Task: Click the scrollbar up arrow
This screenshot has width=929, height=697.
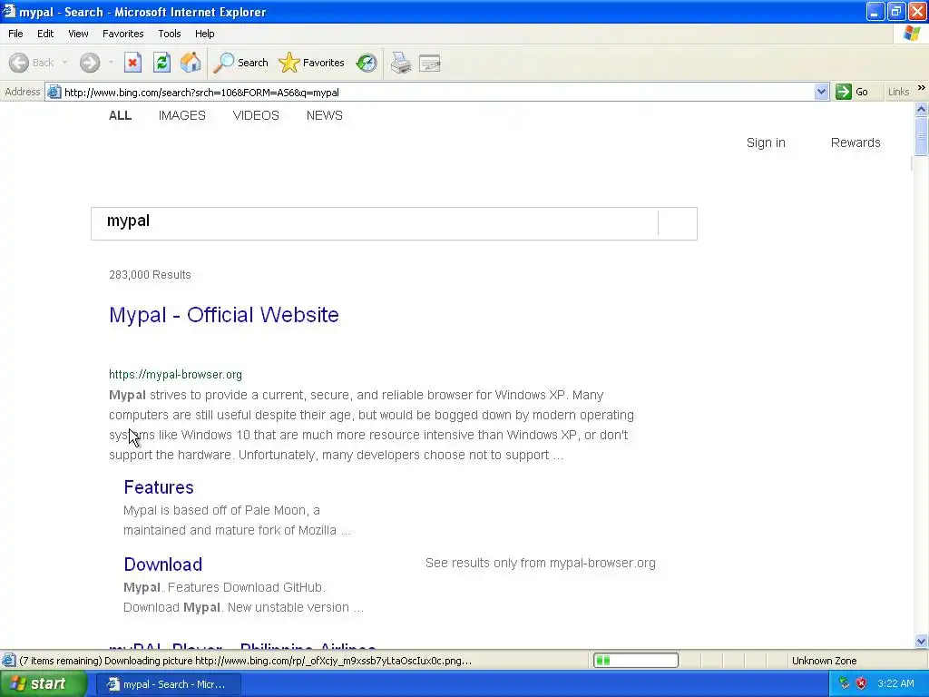Action: click(922, 109)
